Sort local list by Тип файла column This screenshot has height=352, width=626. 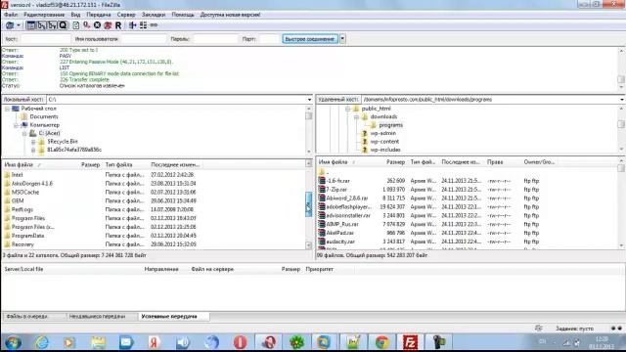point(118,164)
